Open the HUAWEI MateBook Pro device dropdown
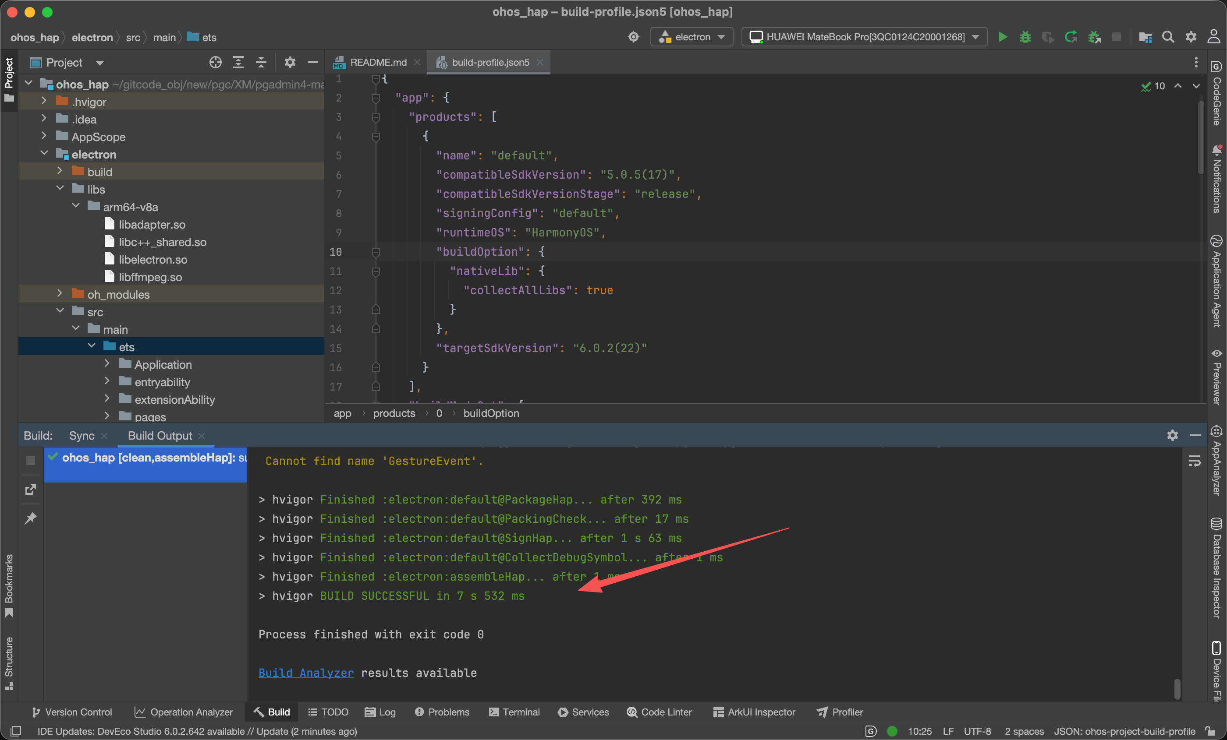Viewport: 1227px width, 740px height. coord(865,37)
